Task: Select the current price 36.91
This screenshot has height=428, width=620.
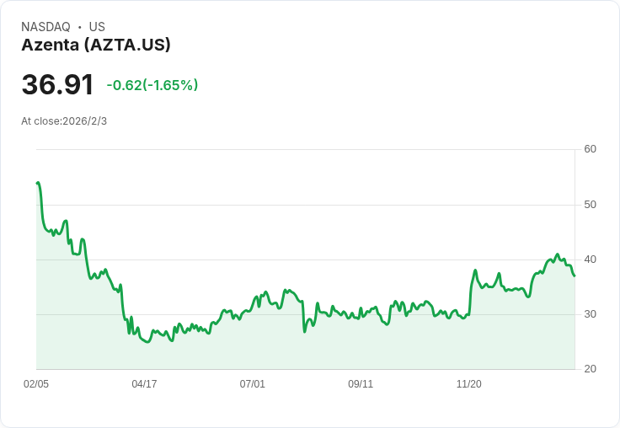Action: coord(57,85)
